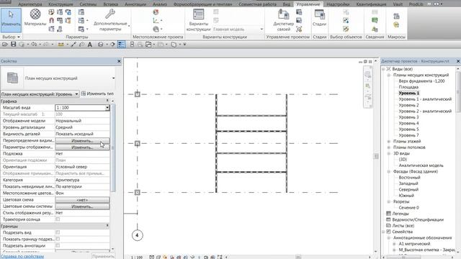Open the Справка по свойствам link
The image size is (461, 259).
[x=22, y=256]
